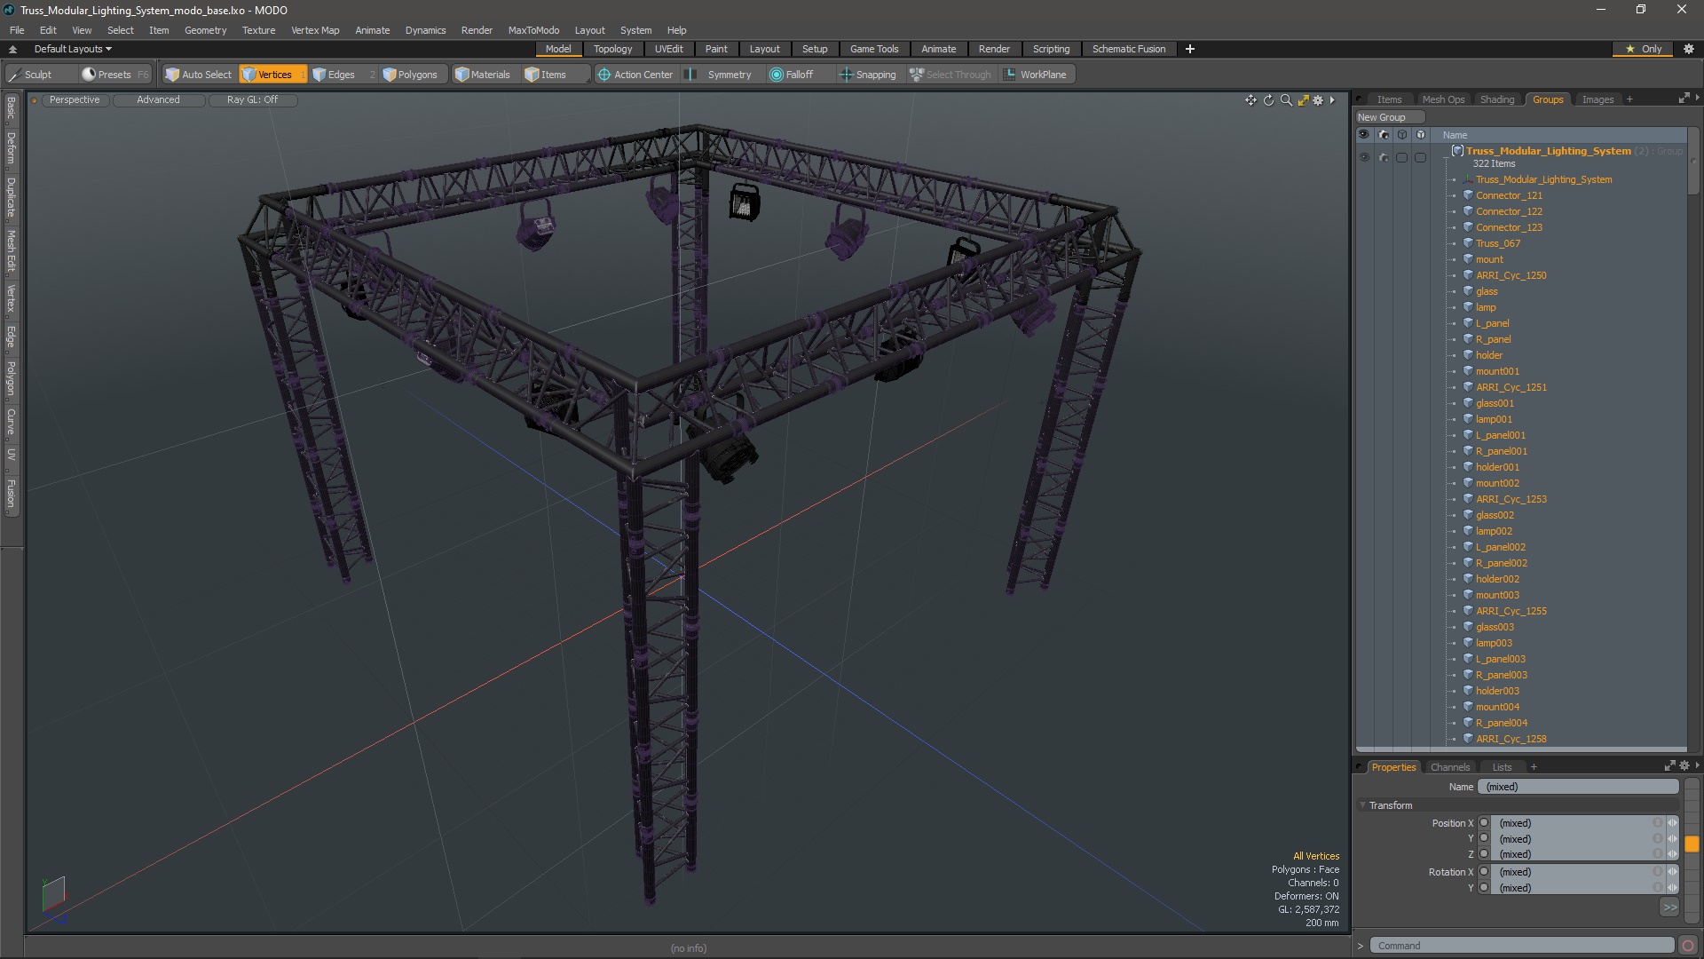Switch to the Schematic Fusion layout tab
Viewport: 1704px width, 959px height.
pos(1128,49)
